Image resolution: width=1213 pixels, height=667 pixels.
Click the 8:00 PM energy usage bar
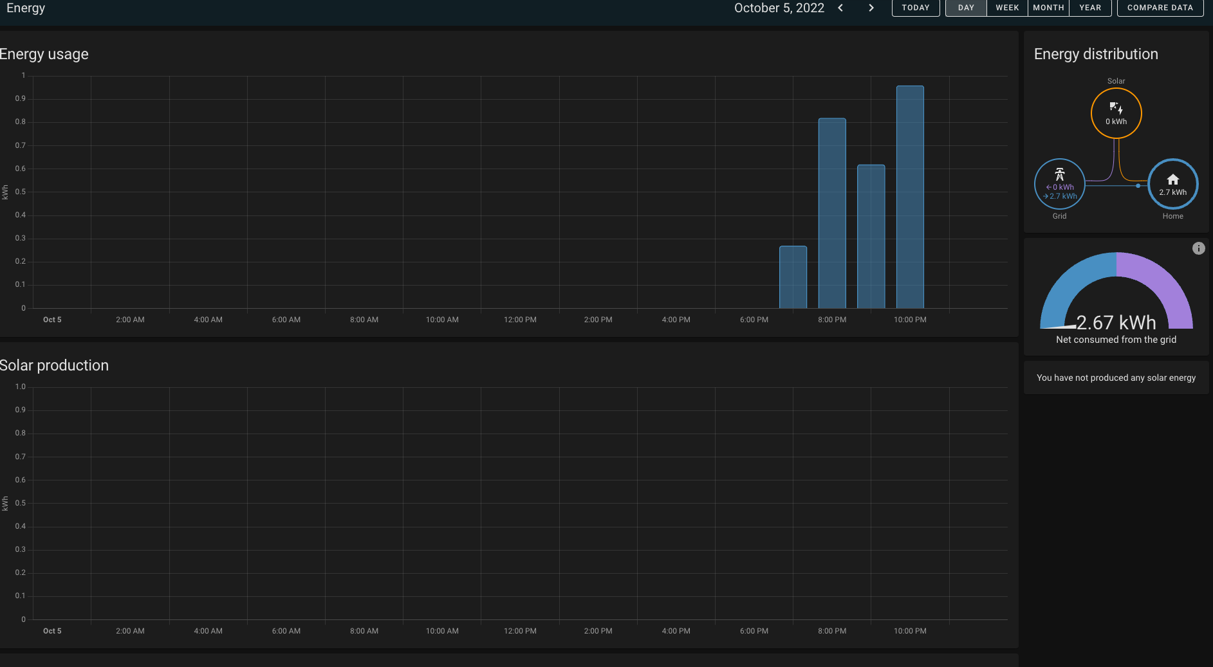pos(832,213)
